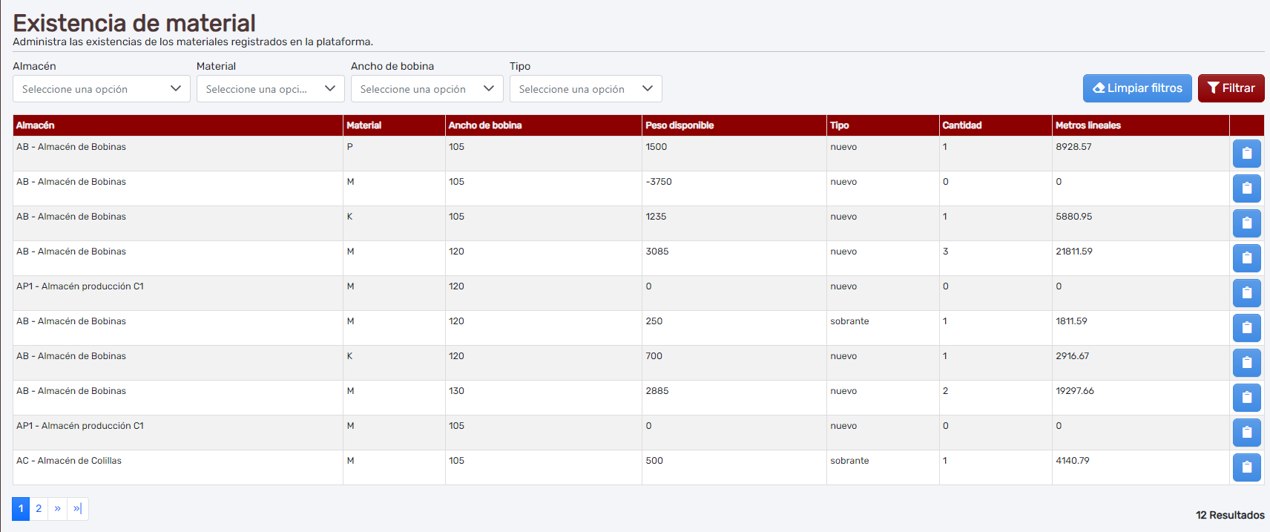Image resolution: width=1270 pixels, height=532 pixels.
Task: Click the Peso disponible column header
Action: click(680, 125)
